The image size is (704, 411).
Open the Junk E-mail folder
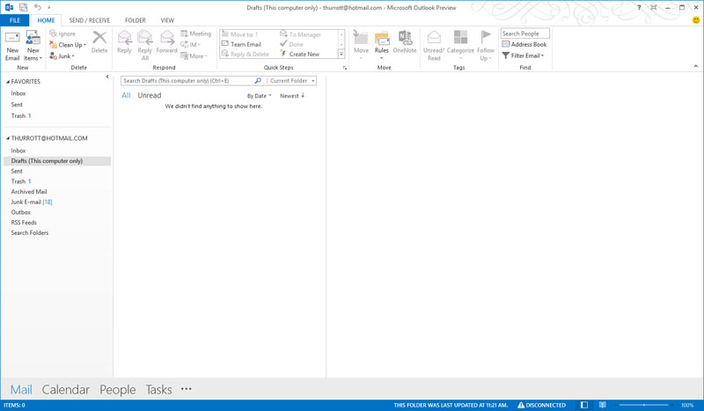tap(32, 202)
